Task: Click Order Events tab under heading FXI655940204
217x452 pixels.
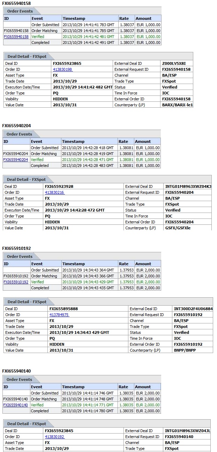Action: (19, 134)
